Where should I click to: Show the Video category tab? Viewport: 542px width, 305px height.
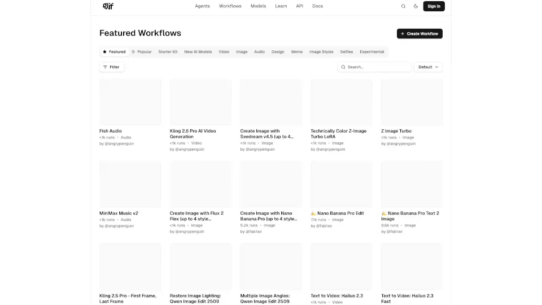(224, 52)
